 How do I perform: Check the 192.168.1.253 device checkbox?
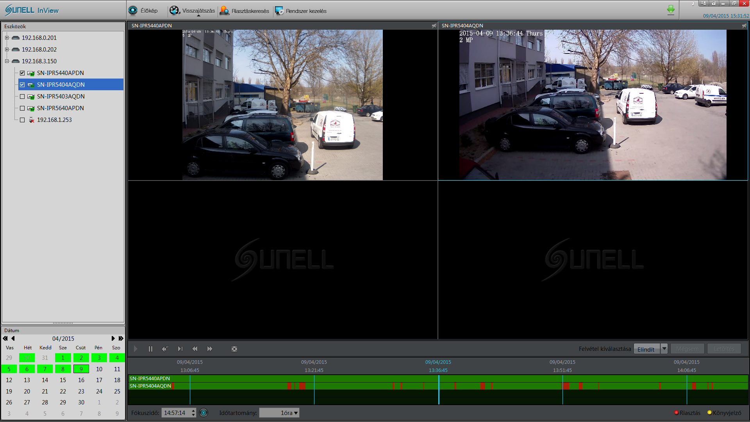coord(22,120)
